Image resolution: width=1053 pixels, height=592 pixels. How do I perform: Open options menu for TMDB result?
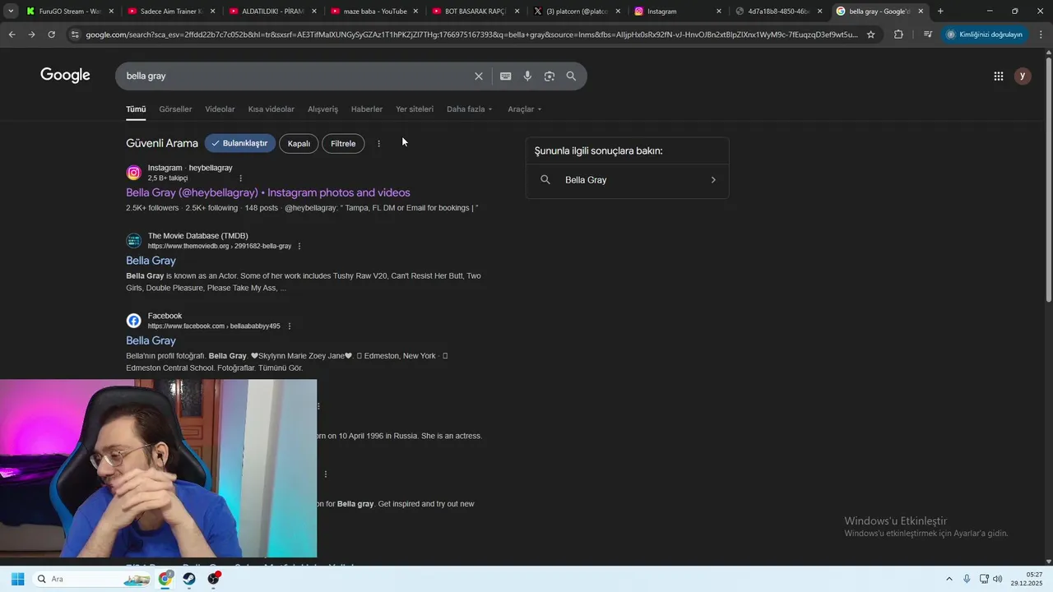(299, 246)
